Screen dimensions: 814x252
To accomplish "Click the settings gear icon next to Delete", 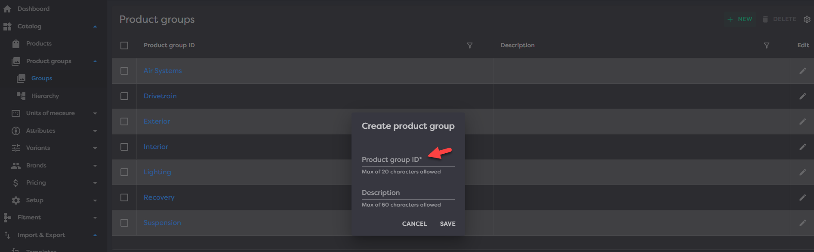I will [x=807, y=19].
